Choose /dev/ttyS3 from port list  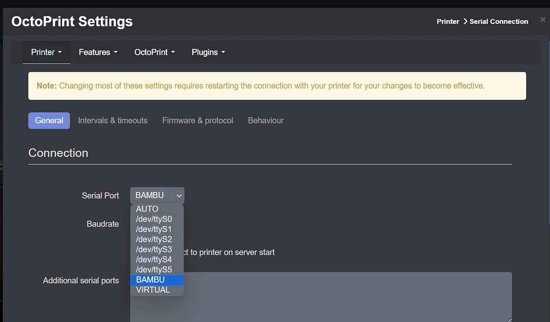click(157, 250)
